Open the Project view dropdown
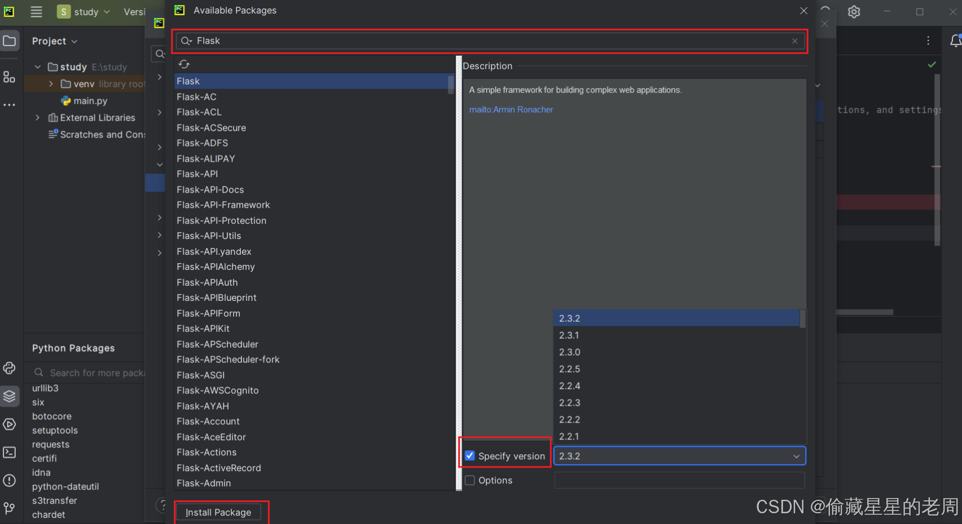The image size is (962, 524). [x=55, y=41]
